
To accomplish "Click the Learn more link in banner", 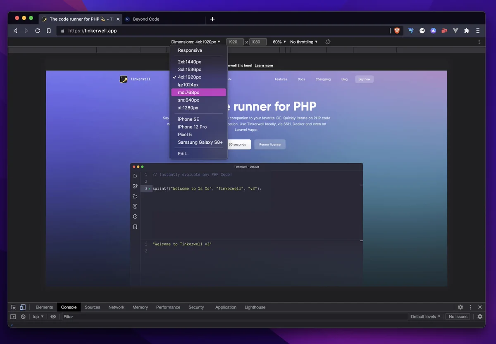I will [264, 66].
